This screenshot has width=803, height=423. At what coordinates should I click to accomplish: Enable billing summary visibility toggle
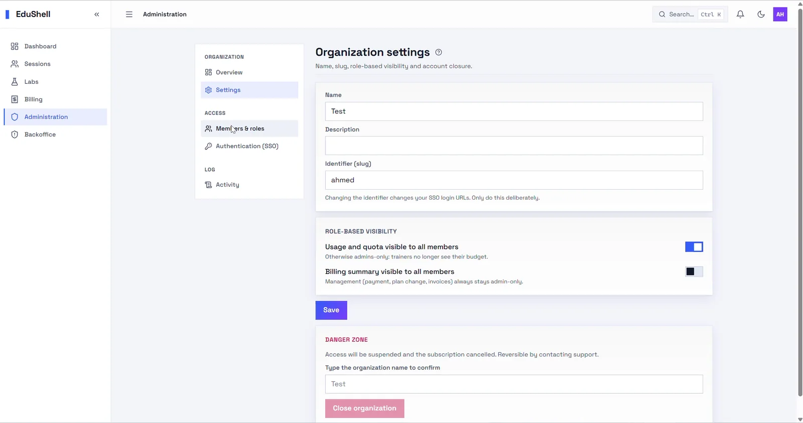pos(694,271)
